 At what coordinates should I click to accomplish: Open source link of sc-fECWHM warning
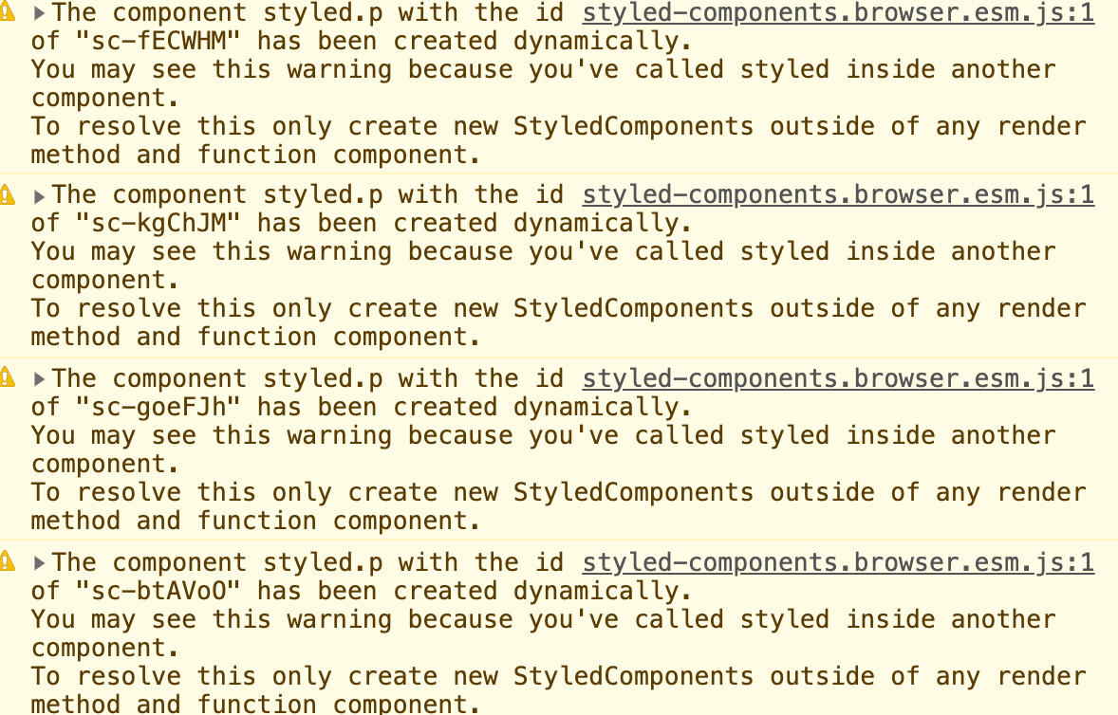838,13
